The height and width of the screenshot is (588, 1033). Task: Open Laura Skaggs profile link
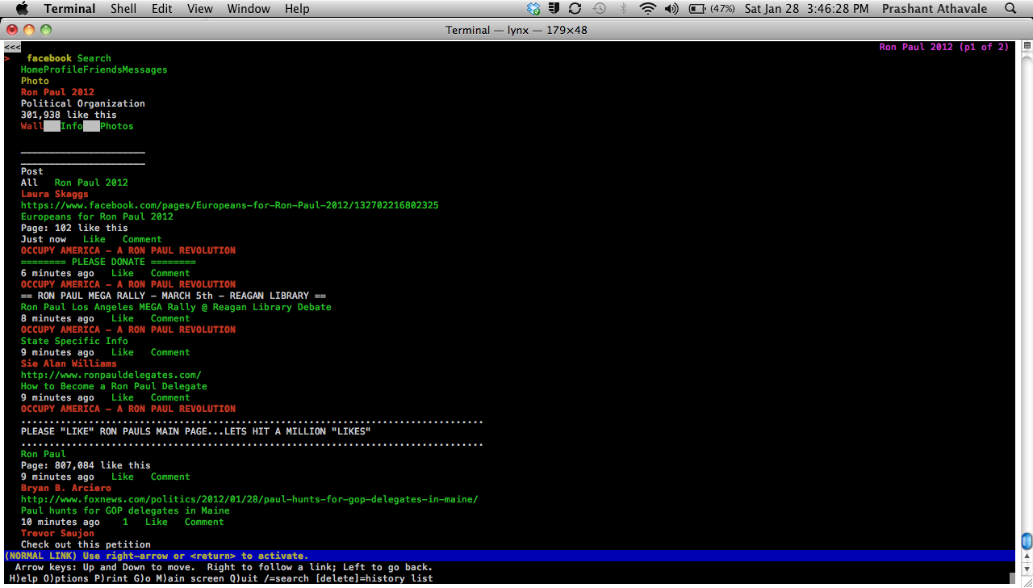pos(55,194)
